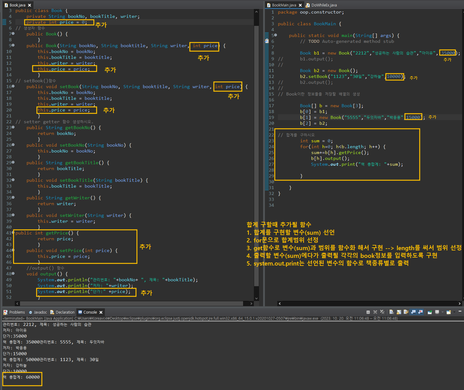Screen dimensions: 464x390
Task: Open the Display Selected Console dropdown arrow
Action: coord(442,312)
